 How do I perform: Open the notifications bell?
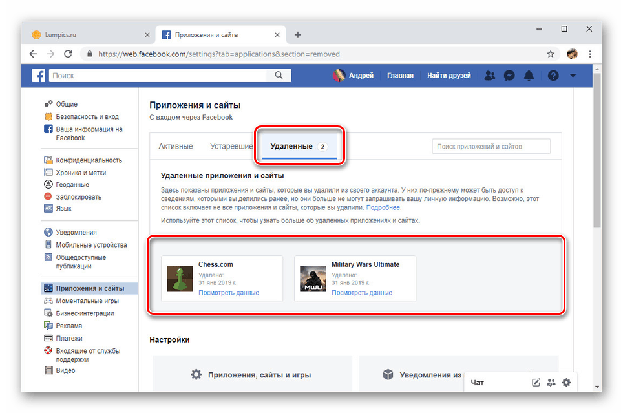[529, 76]
